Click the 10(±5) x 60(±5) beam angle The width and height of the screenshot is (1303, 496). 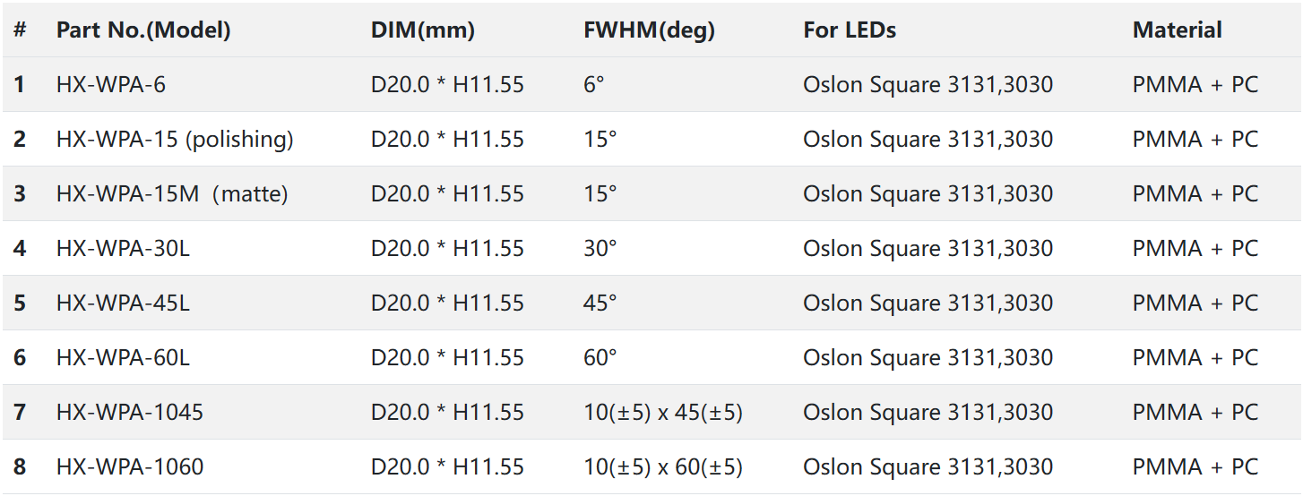click(x=663, y=467)
